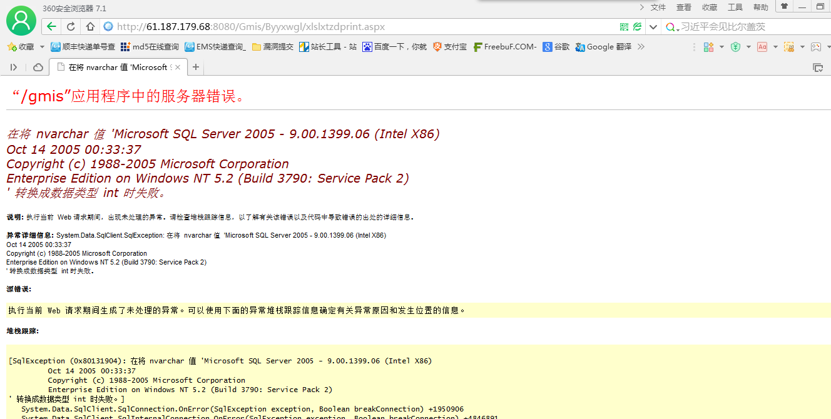Image resolution: width=831 pixels, height=419 pixels.
Task: Open the search engine selector icon
Action: click(x=672, y=27)
